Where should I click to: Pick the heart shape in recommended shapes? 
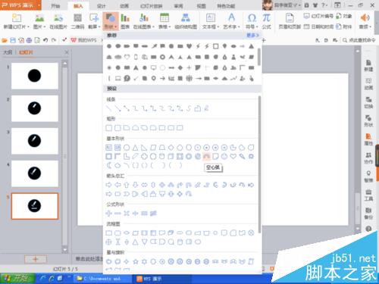(189, 46)
